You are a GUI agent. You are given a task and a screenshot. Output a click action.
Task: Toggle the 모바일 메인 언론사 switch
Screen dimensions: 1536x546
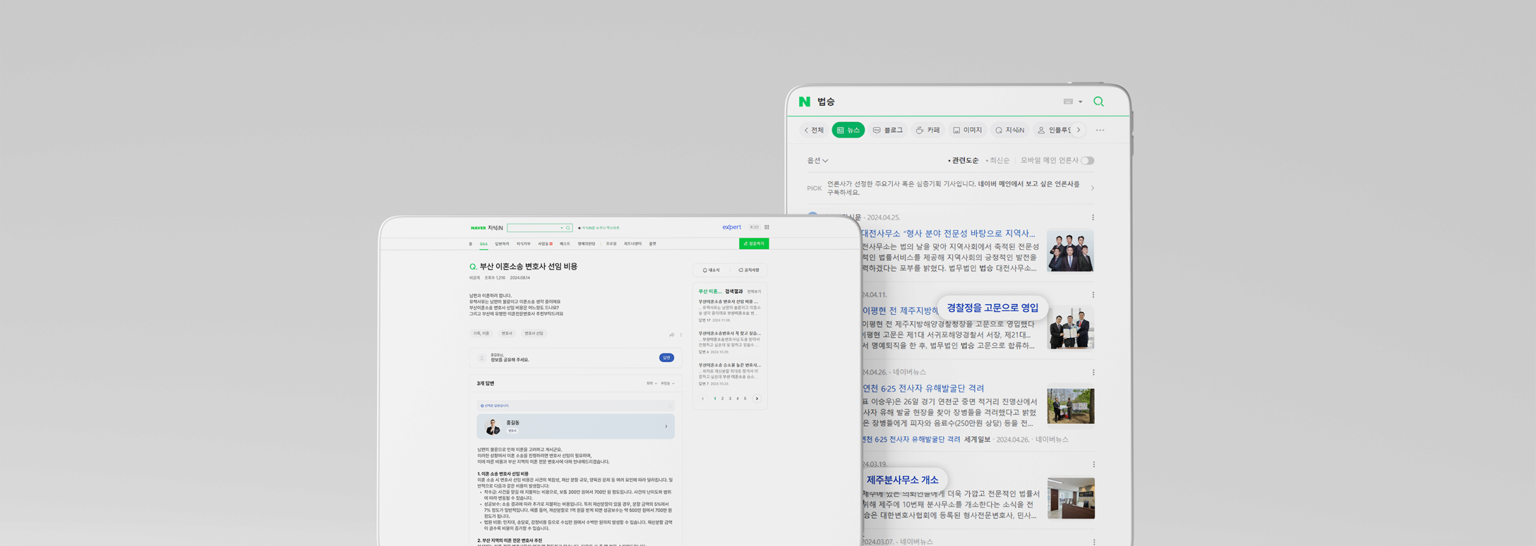coord(1088,161)
